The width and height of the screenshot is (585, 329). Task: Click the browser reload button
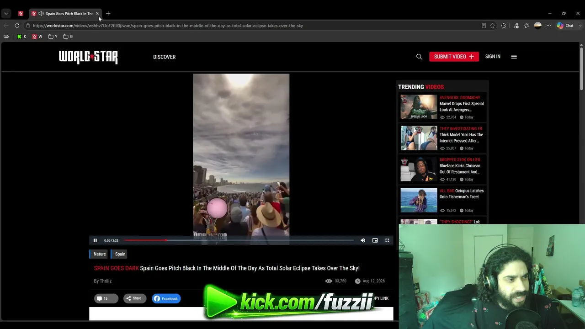[x=17, y=26]
